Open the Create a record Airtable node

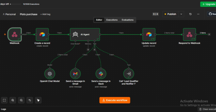pyautogui.click(x=42, y=35)
